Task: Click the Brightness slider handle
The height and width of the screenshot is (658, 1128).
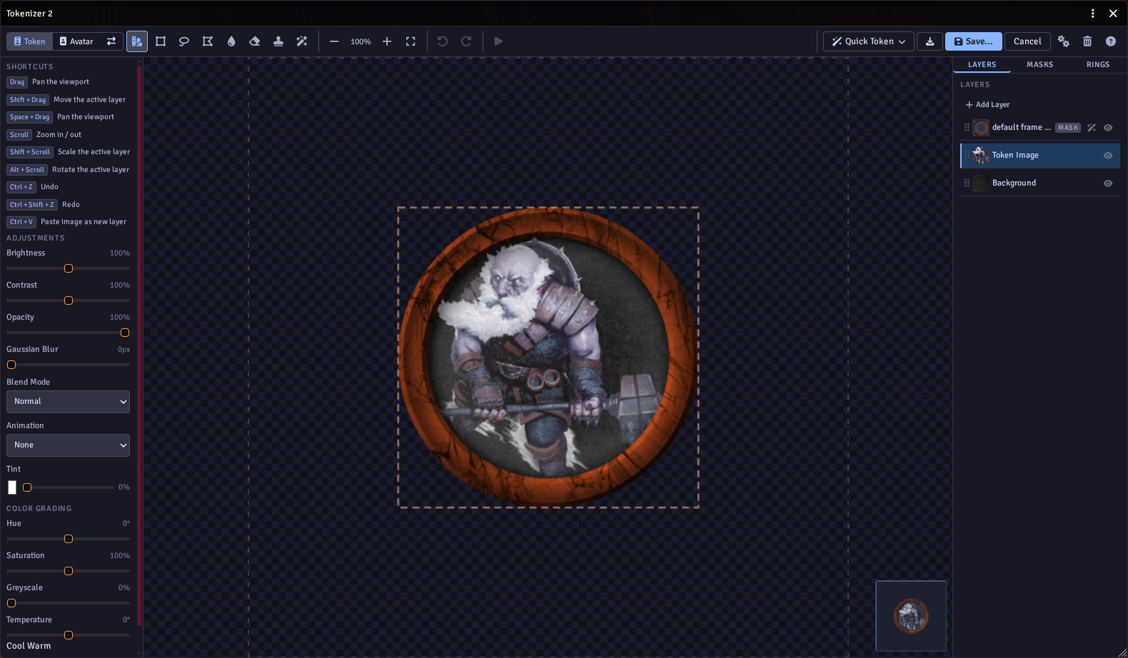Action: [x=69, y=269]
